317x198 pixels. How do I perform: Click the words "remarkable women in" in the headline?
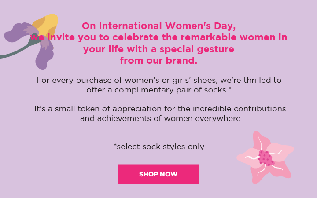point(234,37)
